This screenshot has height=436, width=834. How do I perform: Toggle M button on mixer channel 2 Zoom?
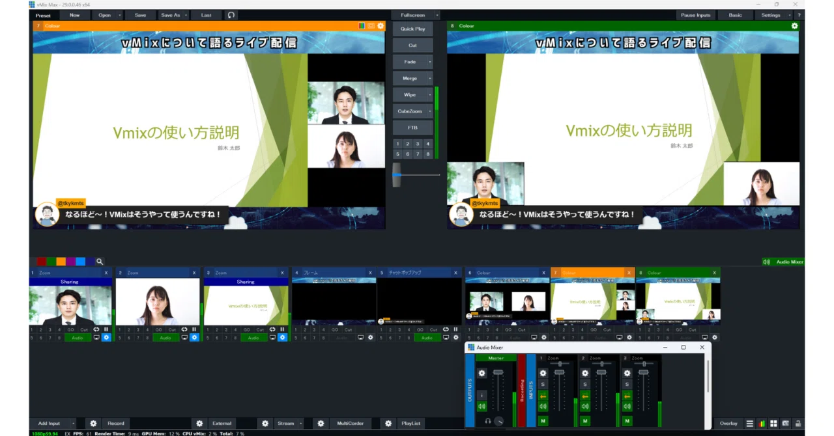tap(584, 421)
